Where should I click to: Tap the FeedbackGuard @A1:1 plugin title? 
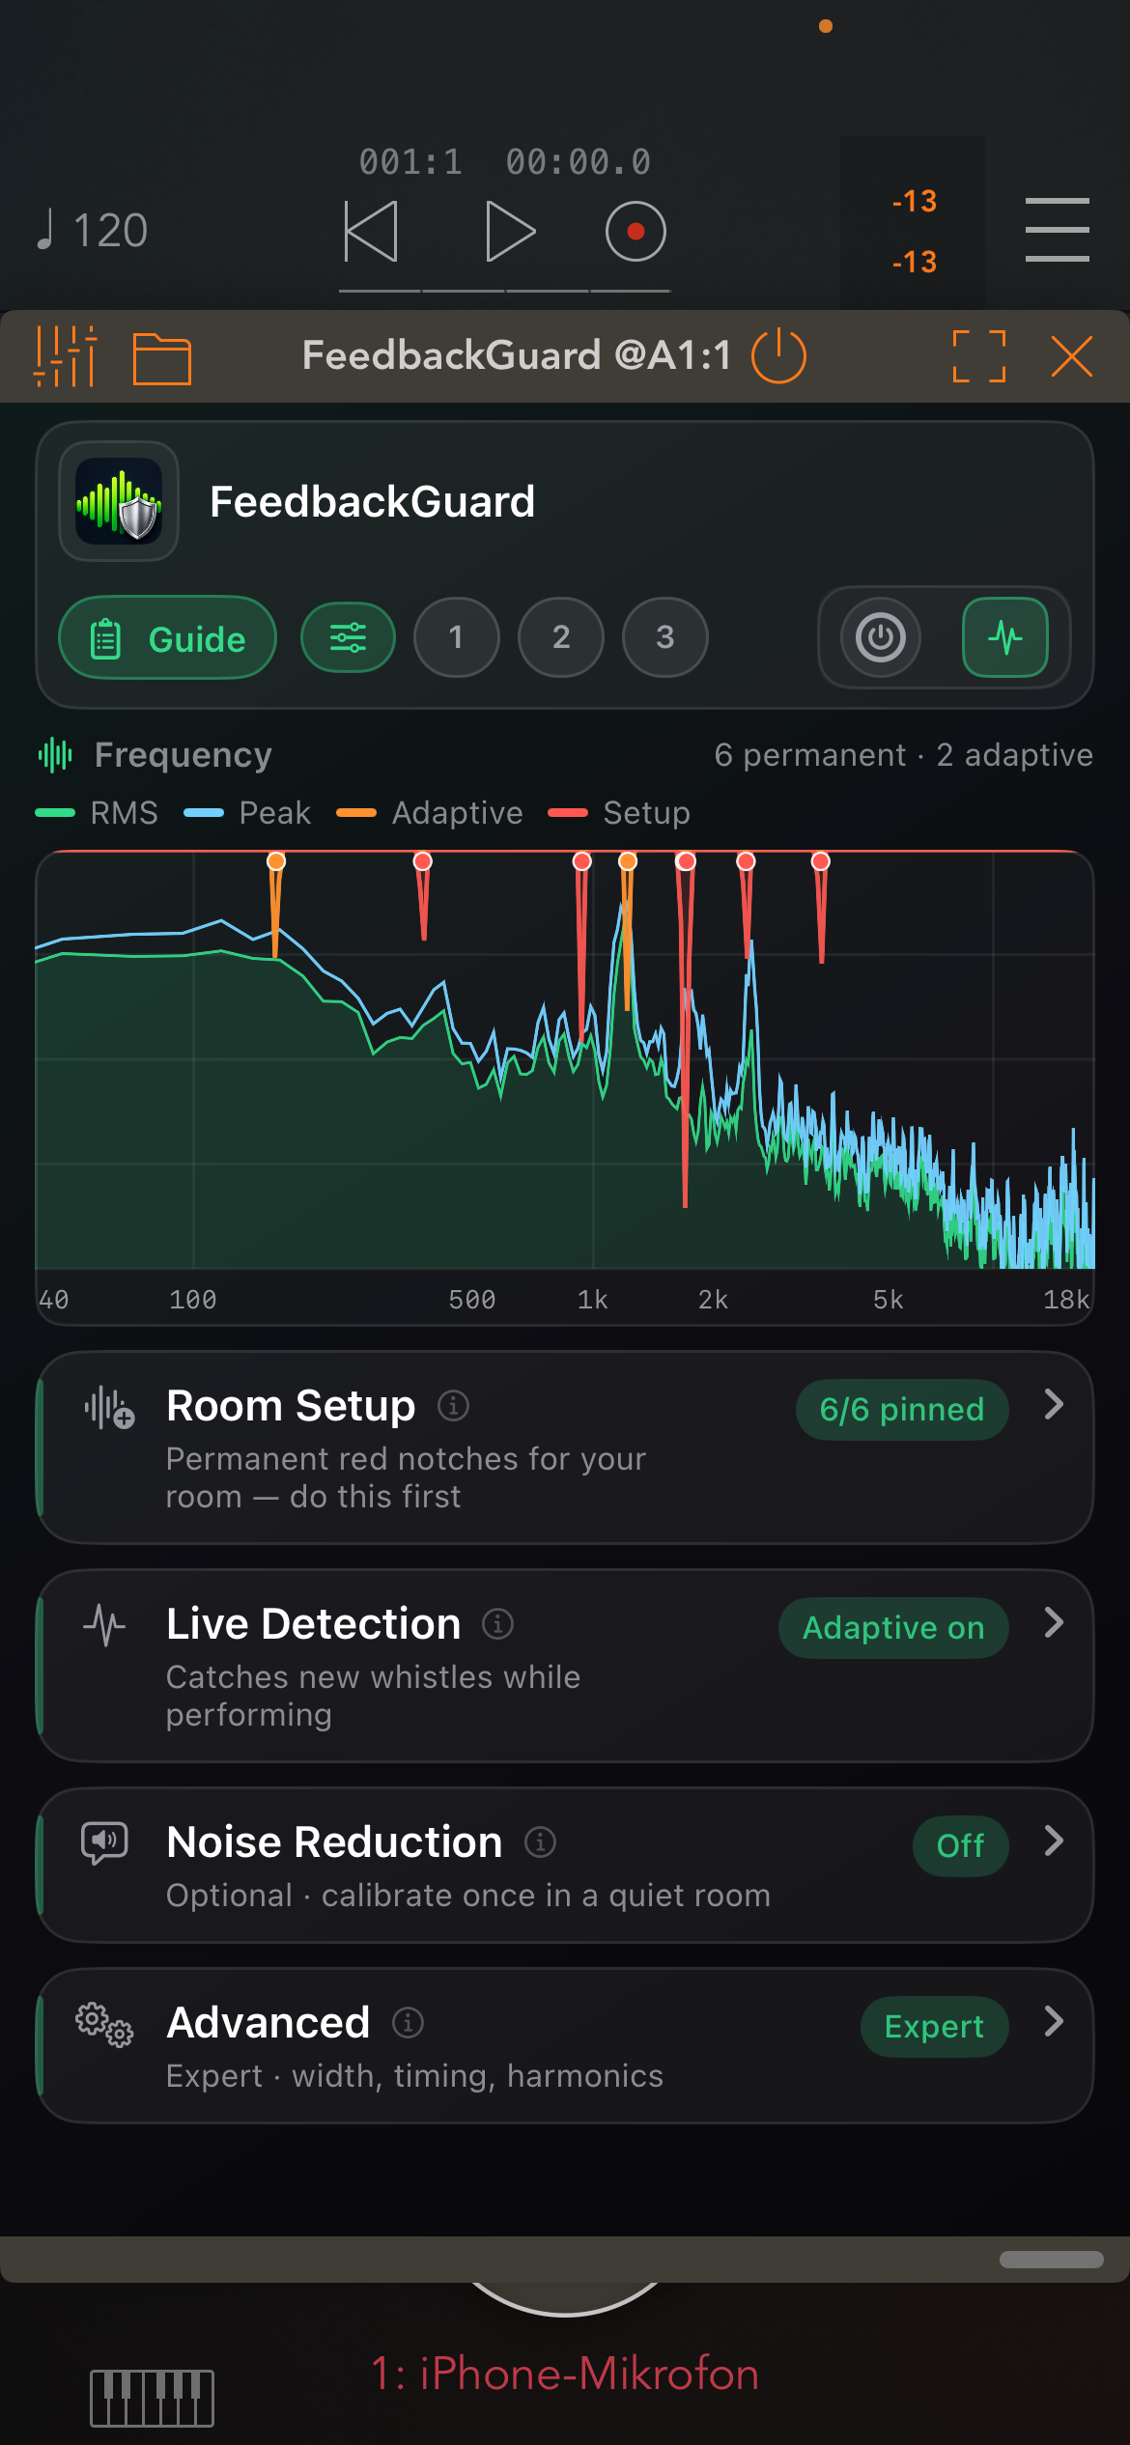coord(517,355)
